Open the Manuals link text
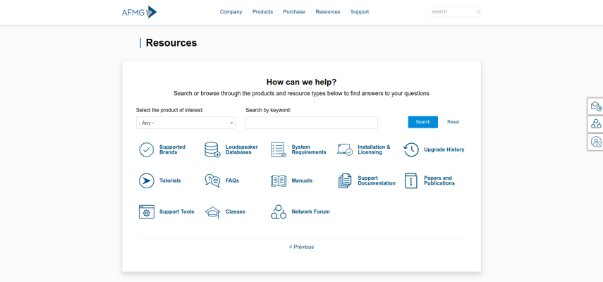This screenshot has height=282, width=603. coord(302,180)
